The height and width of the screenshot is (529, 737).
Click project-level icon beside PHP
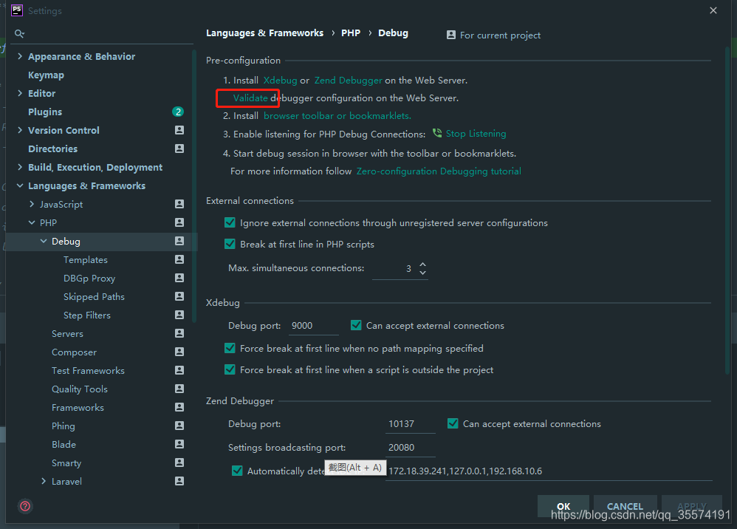(x=179, y=222)
